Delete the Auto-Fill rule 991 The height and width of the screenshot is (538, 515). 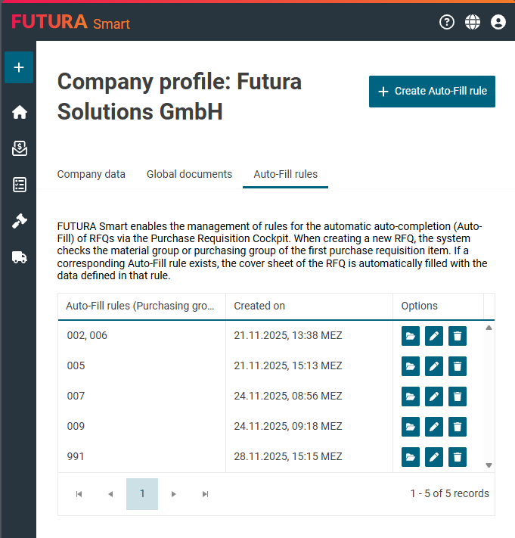coord(457,457)
